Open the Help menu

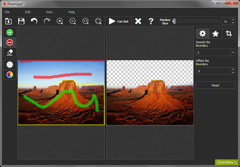(x=72, y=12)
